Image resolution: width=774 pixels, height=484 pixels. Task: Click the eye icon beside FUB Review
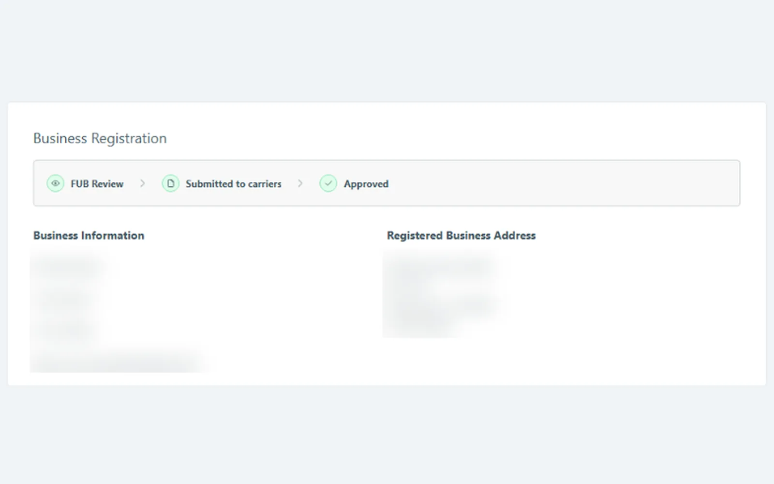(x=55, y=183)
